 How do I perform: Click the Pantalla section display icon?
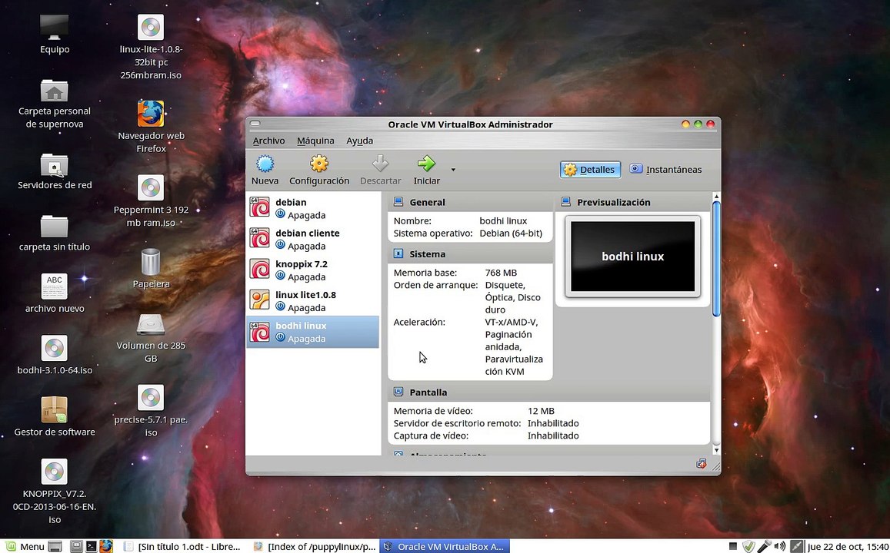pyautogui.click(x=398, y=392)
